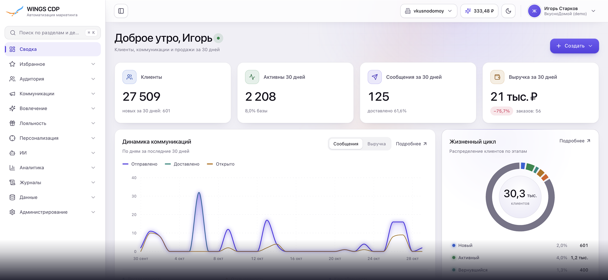
Task: Click the blue Новый lifecycle color dot
Action: (454, 245)
